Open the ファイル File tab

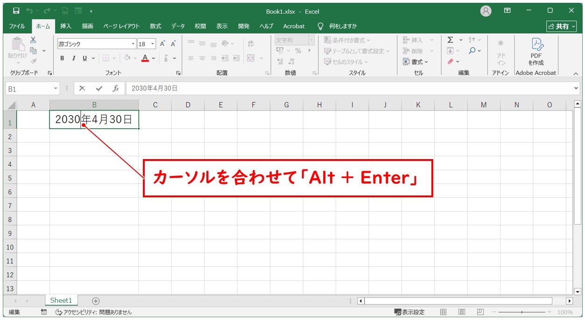coord(17,26)
